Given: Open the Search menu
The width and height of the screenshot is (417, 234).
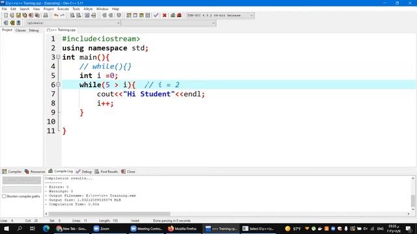Looking at the screenshot, I should [25, 8].
